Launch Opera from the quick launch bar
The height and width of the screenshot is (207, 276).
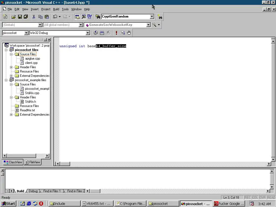pyautogui.click(x=41, y=204)
